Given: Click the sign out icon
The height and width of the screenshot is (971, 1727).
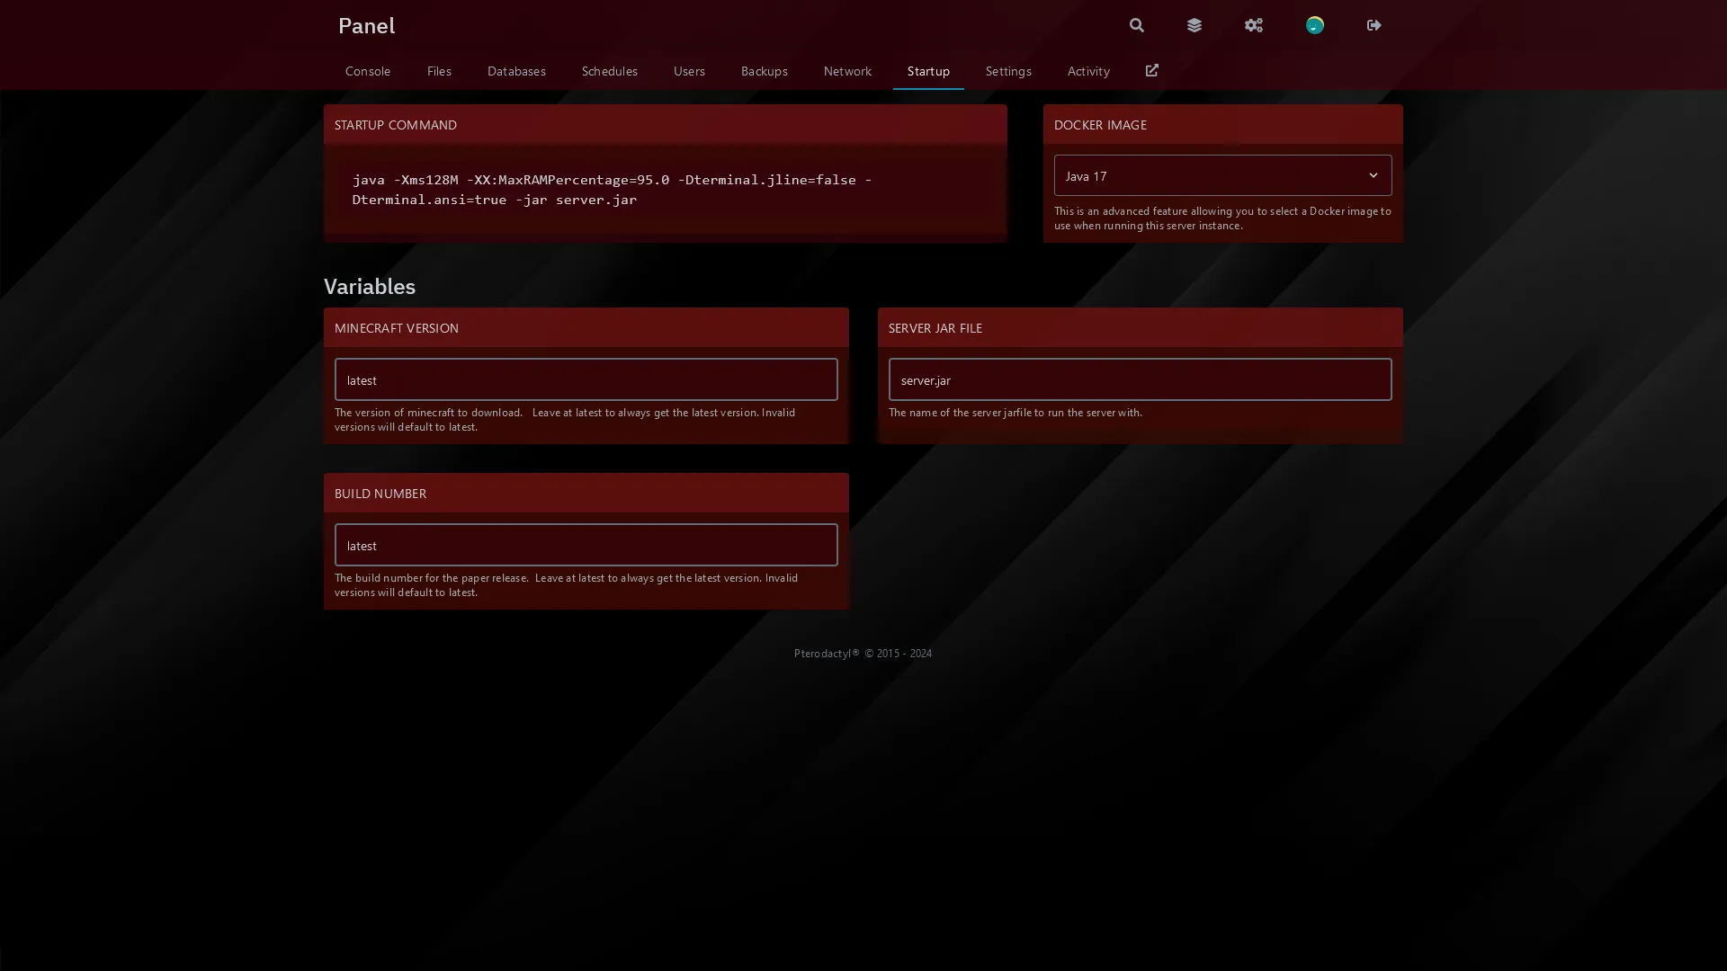Looking at the screenshot, I should 1374,25.
